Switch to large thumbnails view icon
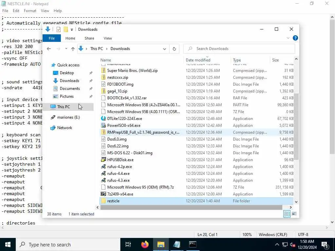 click(x=294, y=214)
